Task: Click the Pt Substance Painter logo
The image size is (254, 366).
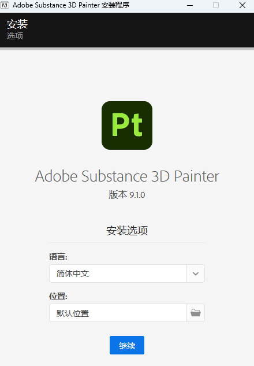Action: point(127,125)
